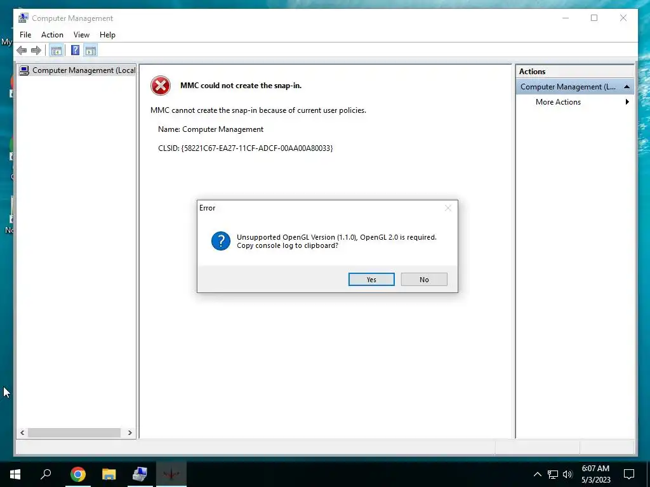650x487 pixels.
Task: Open File Explorer from taskbar
Action: (x=109, y=474)
